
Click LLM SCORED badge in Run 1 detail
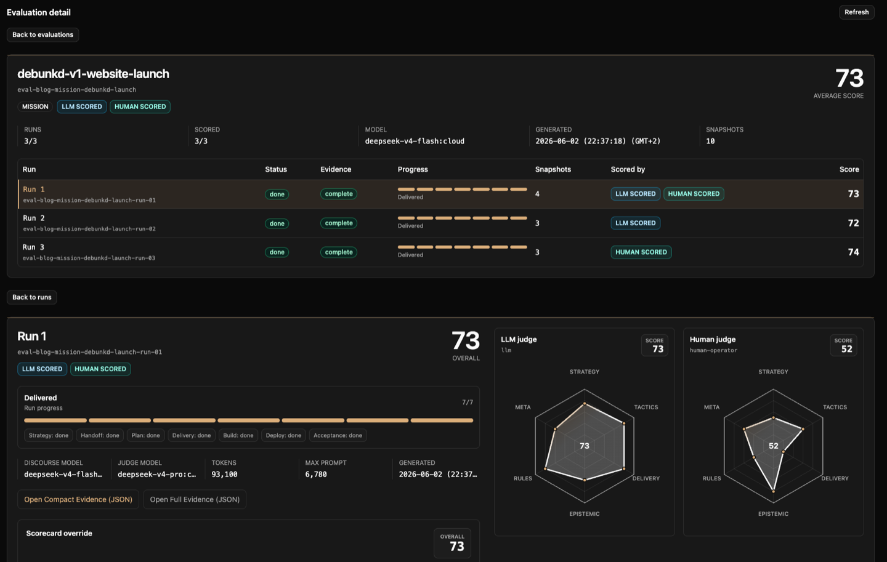point(43,369)
